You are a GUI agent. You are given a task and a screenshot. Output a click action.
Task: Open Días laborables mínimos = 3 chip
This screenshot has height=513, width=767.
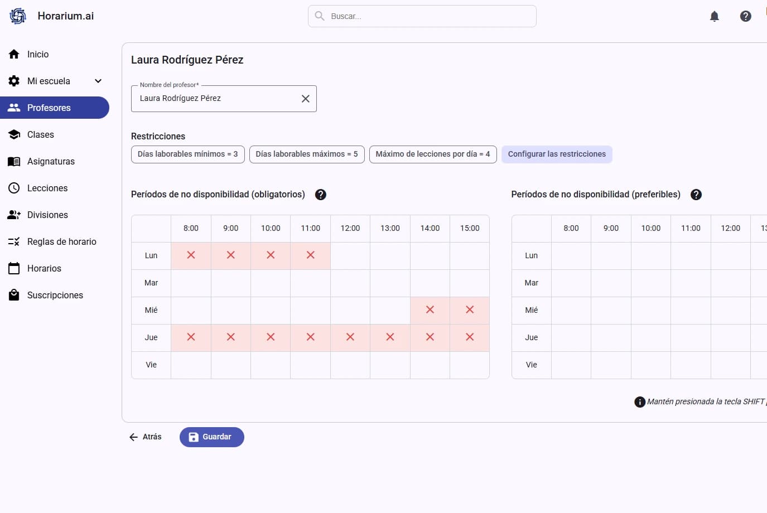point(187,154)
